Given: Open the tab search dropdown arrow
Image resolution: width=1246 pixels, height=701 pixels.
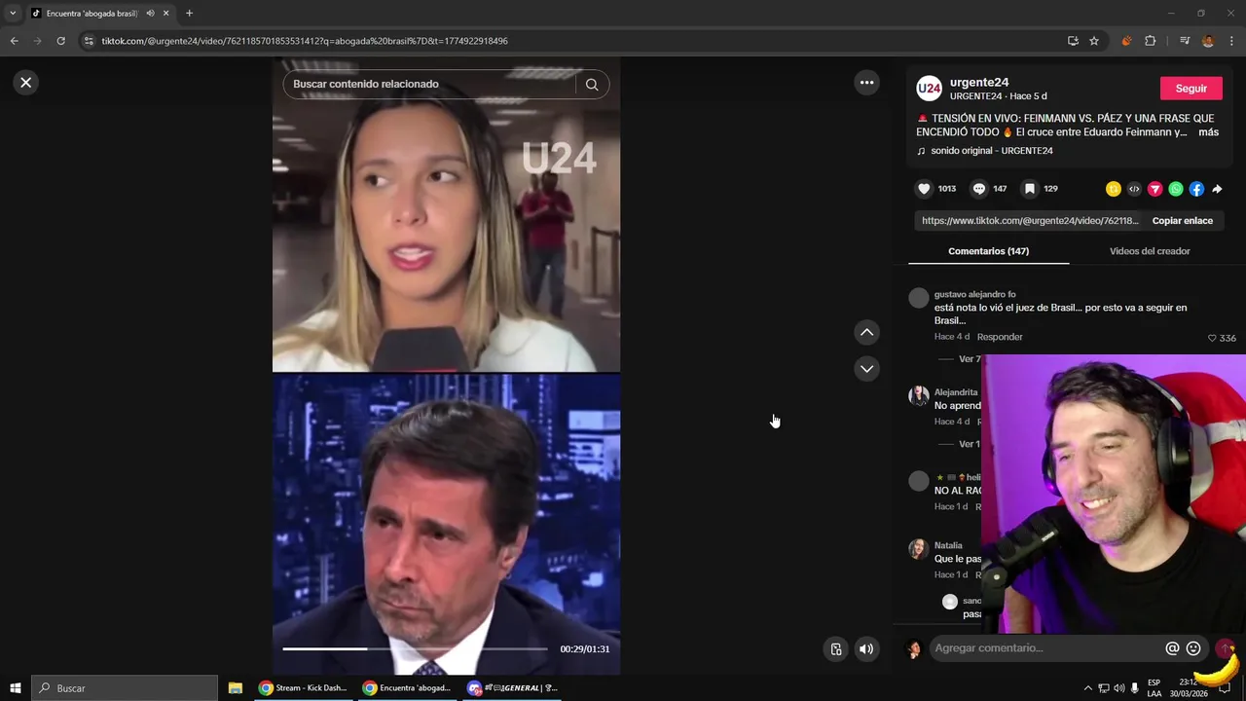Looking at the screenshot, I should point(13,14).
